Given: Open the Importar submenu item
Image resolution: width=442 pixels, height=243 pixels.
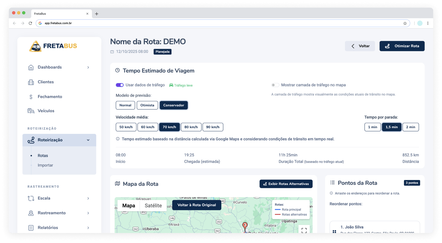Looking at the screenshot, I should tap(45, 165).
